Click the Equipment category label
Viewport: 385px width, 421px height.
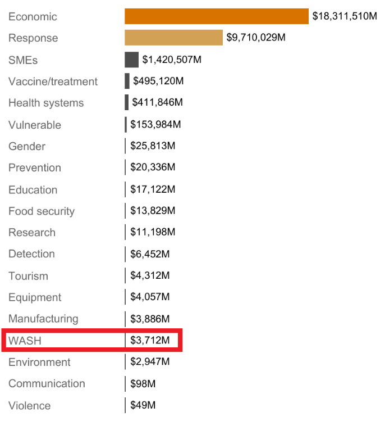point(35,297)
